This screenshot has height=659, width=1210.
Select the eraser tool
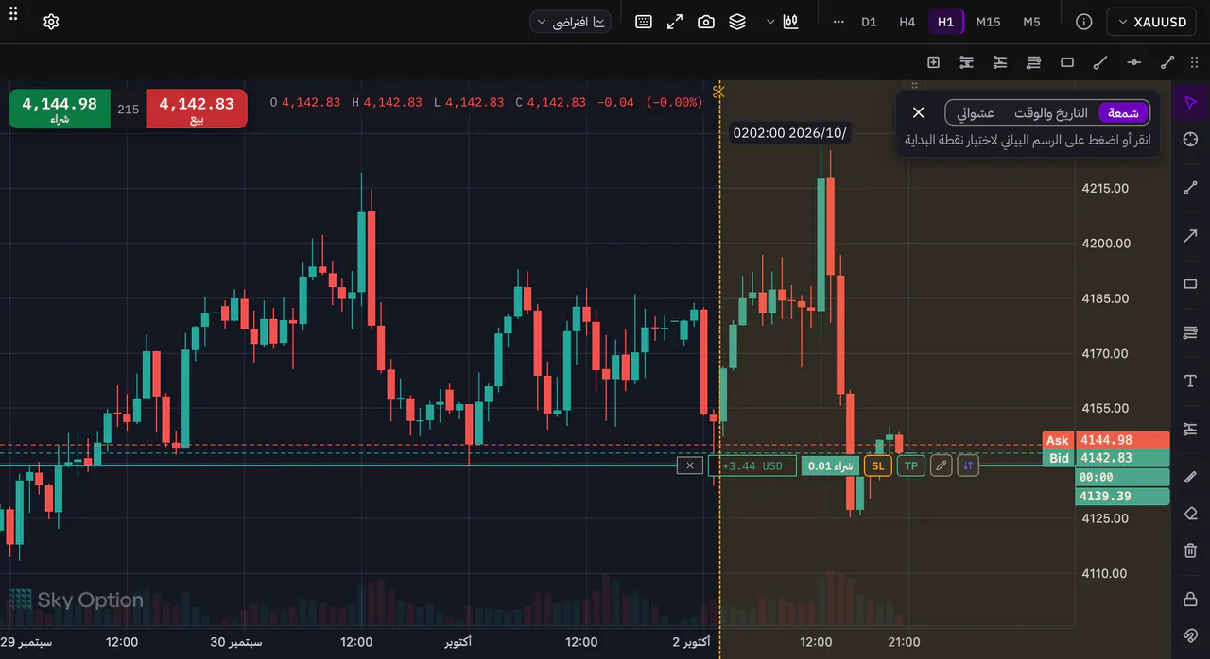coord(1190,514)
